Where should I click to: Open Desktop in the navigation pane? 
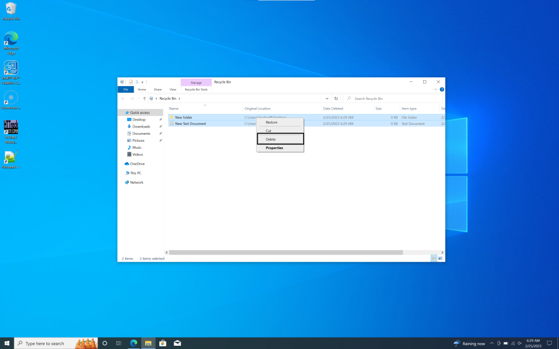pos(139,119)
